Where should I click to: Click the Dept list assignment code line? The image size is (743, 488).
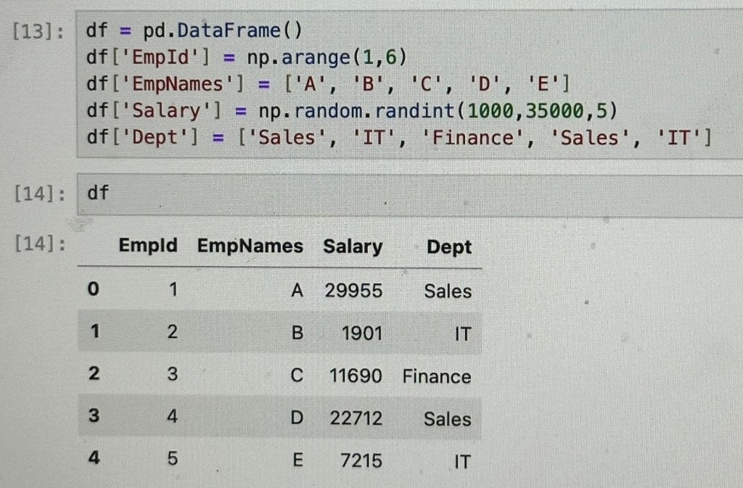[398, 136]
